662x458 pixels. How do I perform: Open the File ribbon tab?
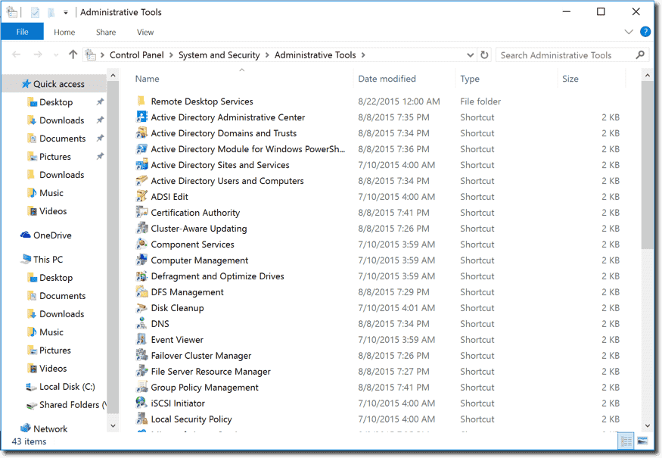click(x=23, y=32)
